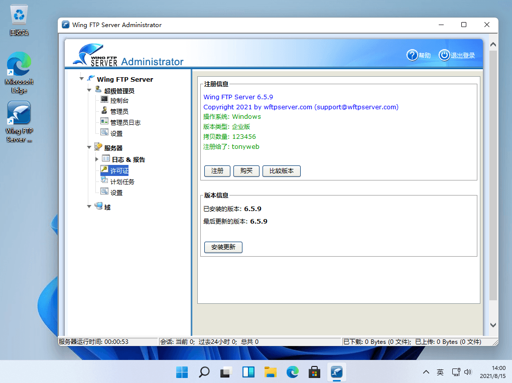This screenshot has height=383, width=512.
Task: Click the 控制台 console icon
Action: 104,99
